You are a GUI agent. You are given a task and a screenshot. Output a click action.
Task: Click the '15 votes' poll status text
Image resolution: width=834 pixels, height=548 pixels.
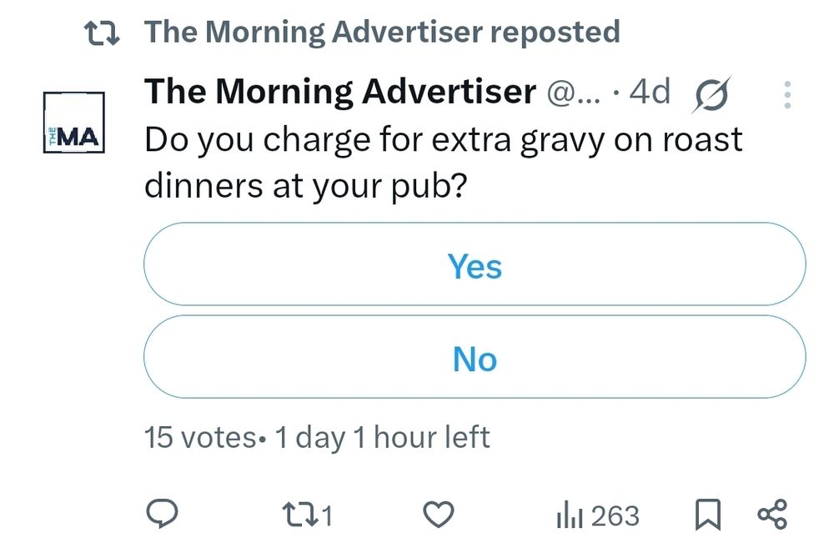(200, 437)
